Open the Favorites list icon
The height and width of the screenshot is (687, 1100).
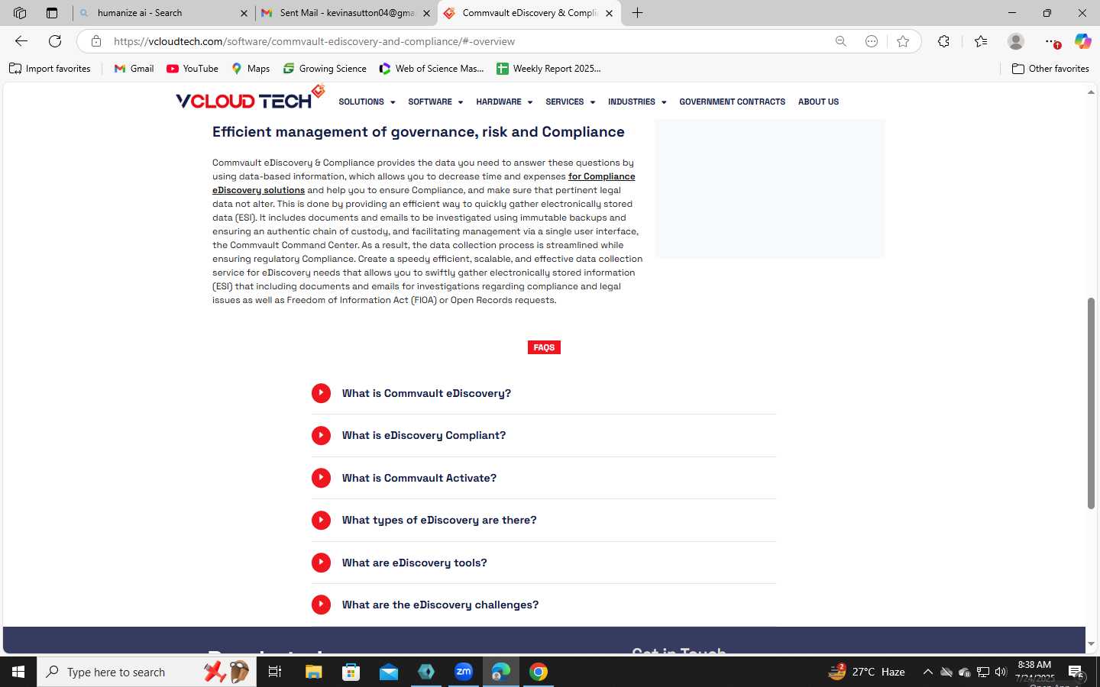click(981, 41)
